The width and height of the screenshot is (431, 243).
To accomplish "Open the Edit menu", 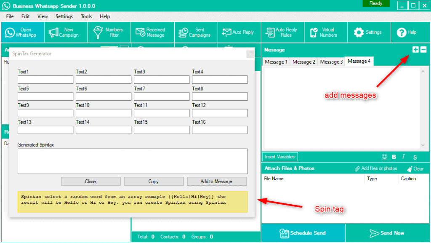I will coord(26,16).
